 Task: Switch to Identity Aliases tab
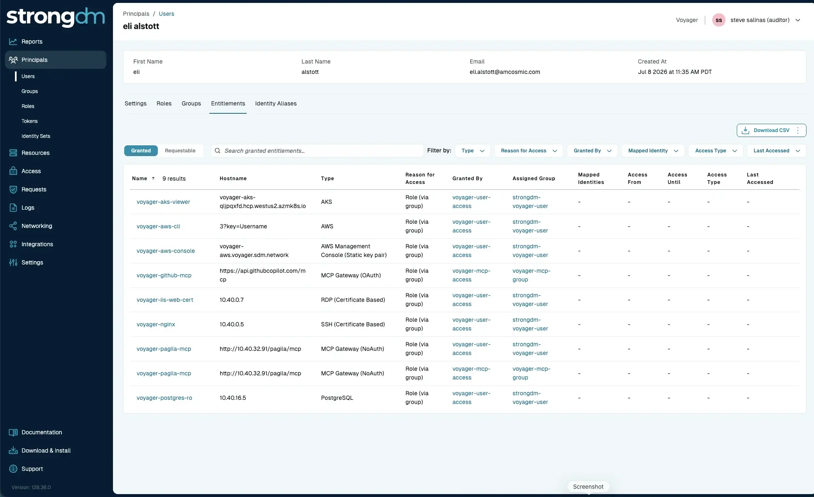276,103
